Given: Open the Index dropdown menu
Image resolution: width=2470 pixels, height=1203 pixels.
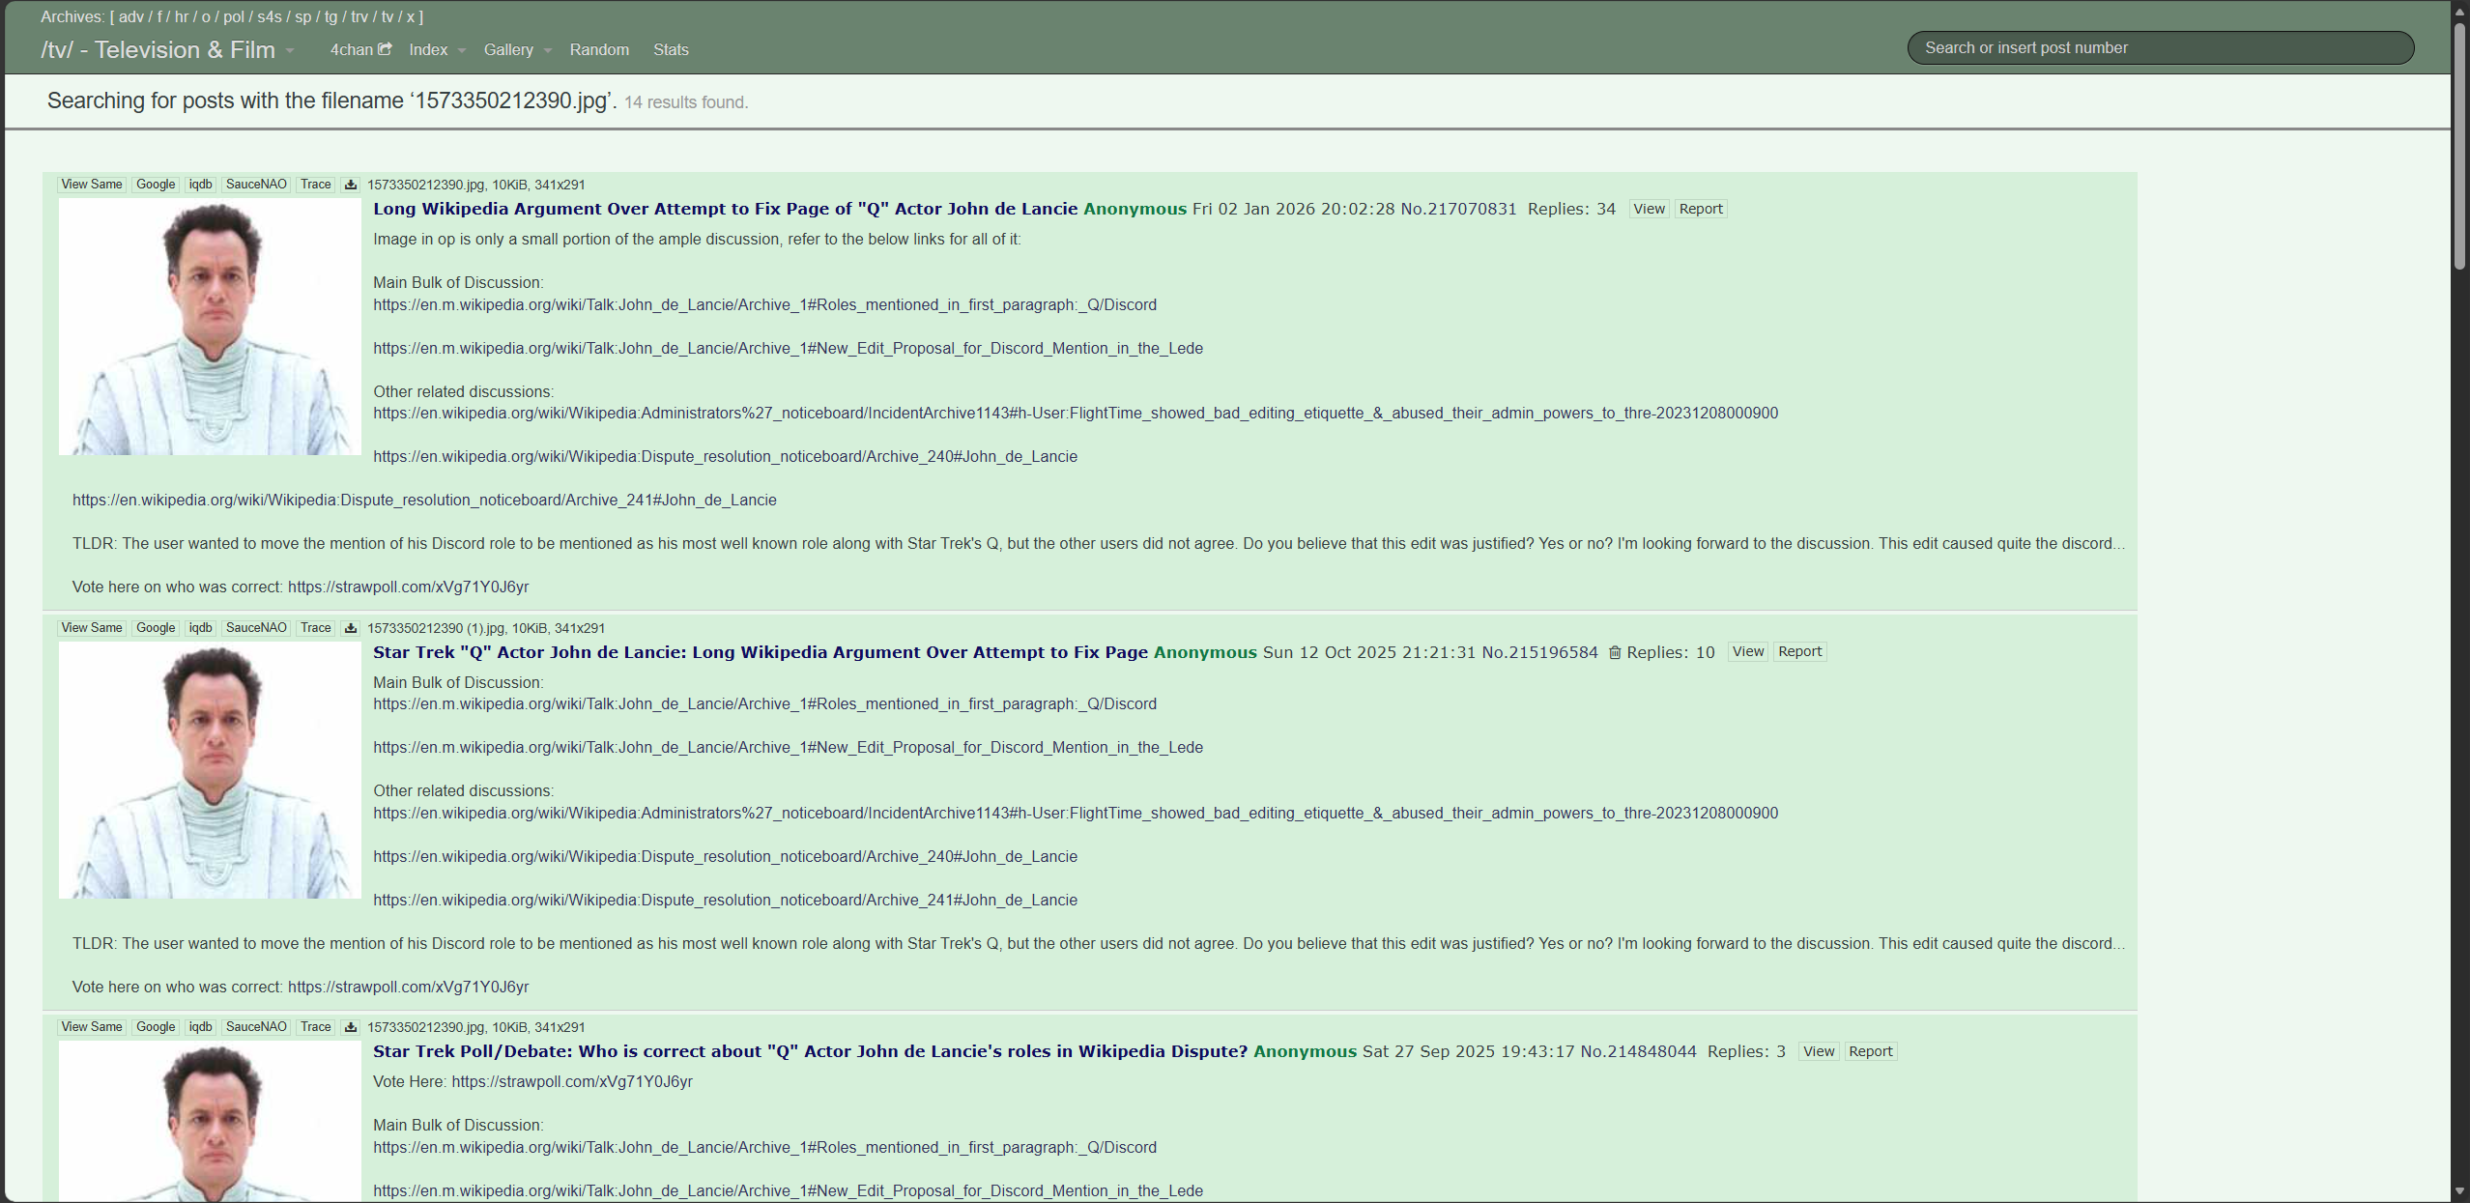Looking at the screenshot, I should [437, 50].
